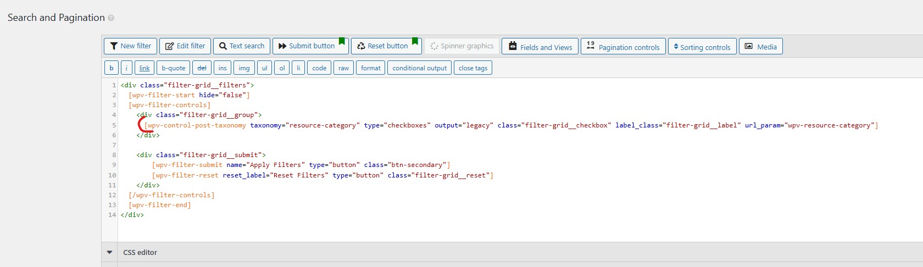Toggle bold with the b quicktag
This screenshot has height=267, width=923.
(112, 68)
